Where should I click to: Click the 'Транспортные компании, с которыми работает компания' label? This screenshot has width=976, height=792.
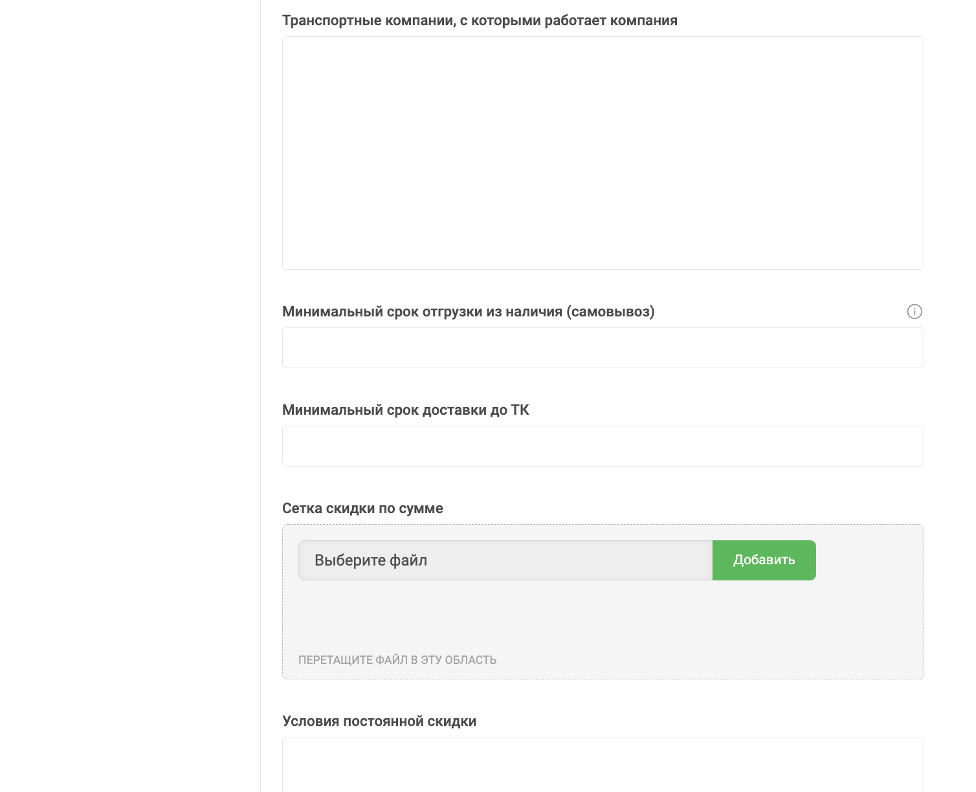[x=480, y=21]
